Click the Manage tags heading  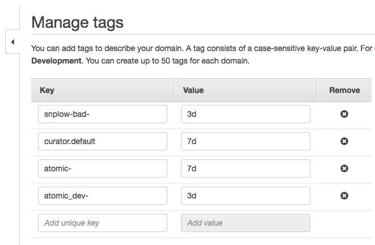(x=77, y=23)
